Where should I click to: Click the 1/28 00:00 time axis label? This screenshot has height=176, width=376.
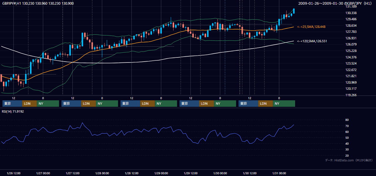(x=102, y=173)
